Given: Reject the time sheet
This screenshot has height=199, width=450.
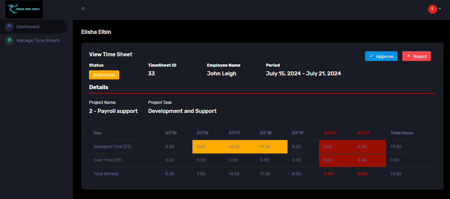Looking at the screenshot, I should point(416,56).
